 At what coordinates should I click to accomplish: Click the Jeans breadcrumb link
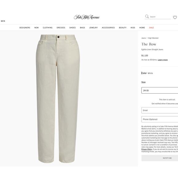pos(144,38)
